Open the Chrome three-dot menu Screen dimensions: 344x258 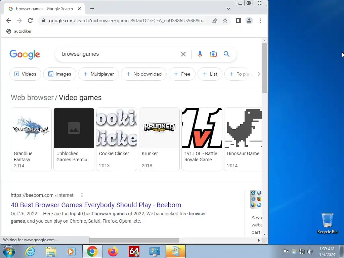coord(260,20)
